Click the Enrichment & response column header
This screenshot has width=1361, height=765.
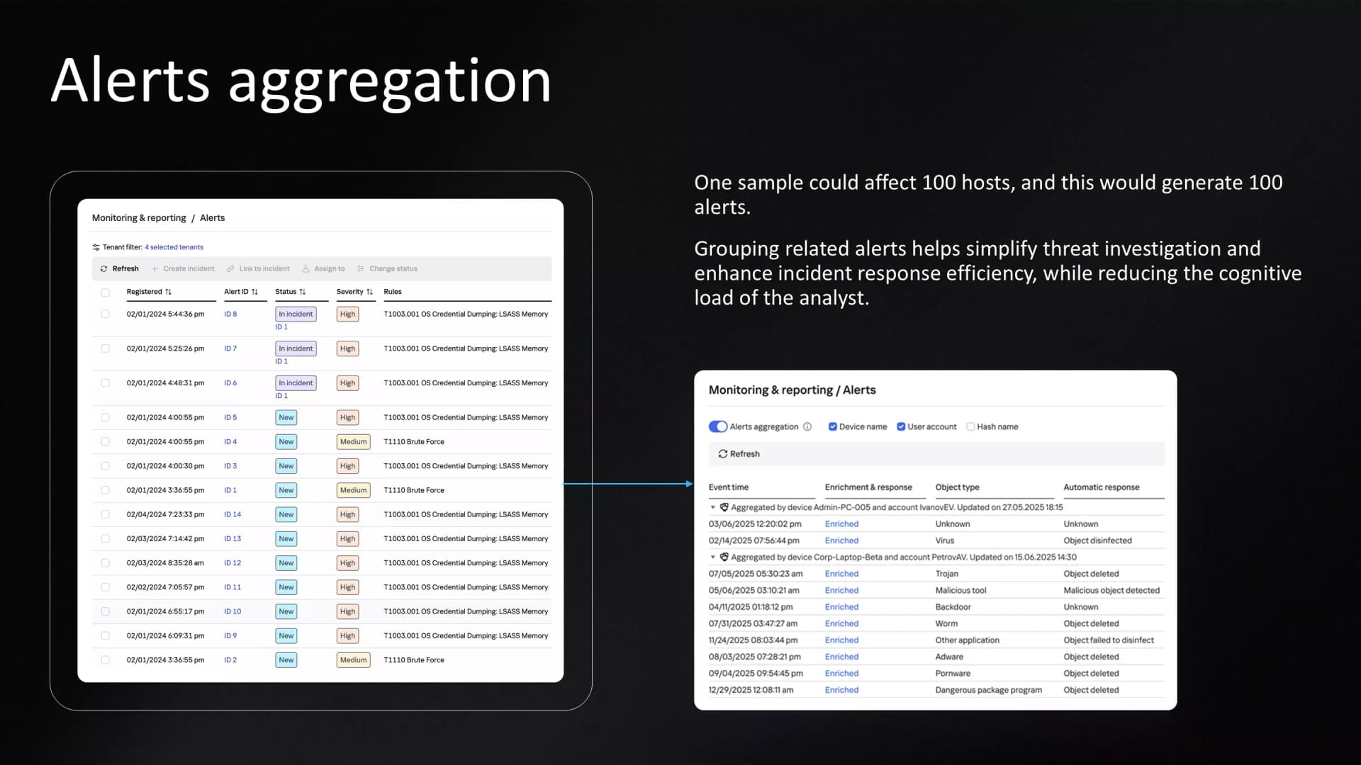tap(868, 487)
